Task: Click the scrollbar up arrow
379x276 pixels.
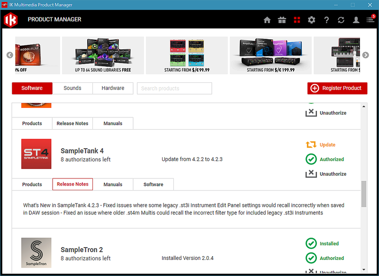Action: click(x=364, y=106)
